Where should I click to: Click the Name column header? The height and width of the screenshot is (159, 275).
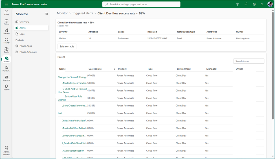click(62, 69)
